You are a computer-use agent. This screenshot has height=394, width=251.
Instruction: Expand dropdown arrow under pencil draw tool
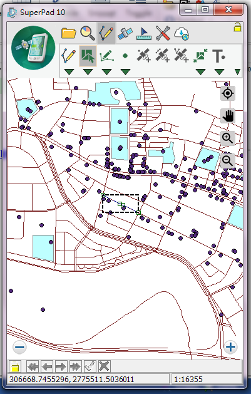(x=69, y=72)
